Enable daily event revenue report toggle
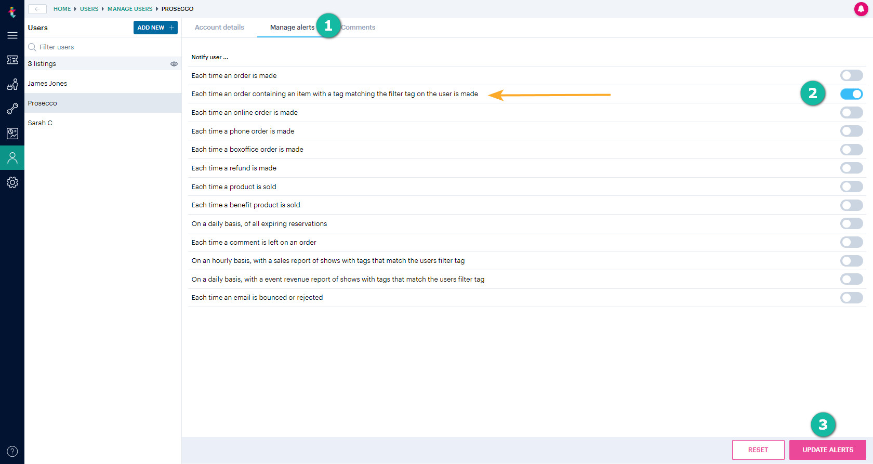 [851, 279]
